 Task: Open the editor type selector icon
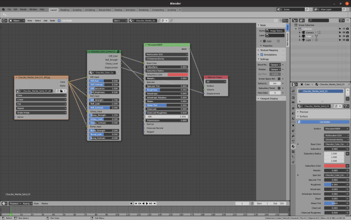click(x=5, y=20)
